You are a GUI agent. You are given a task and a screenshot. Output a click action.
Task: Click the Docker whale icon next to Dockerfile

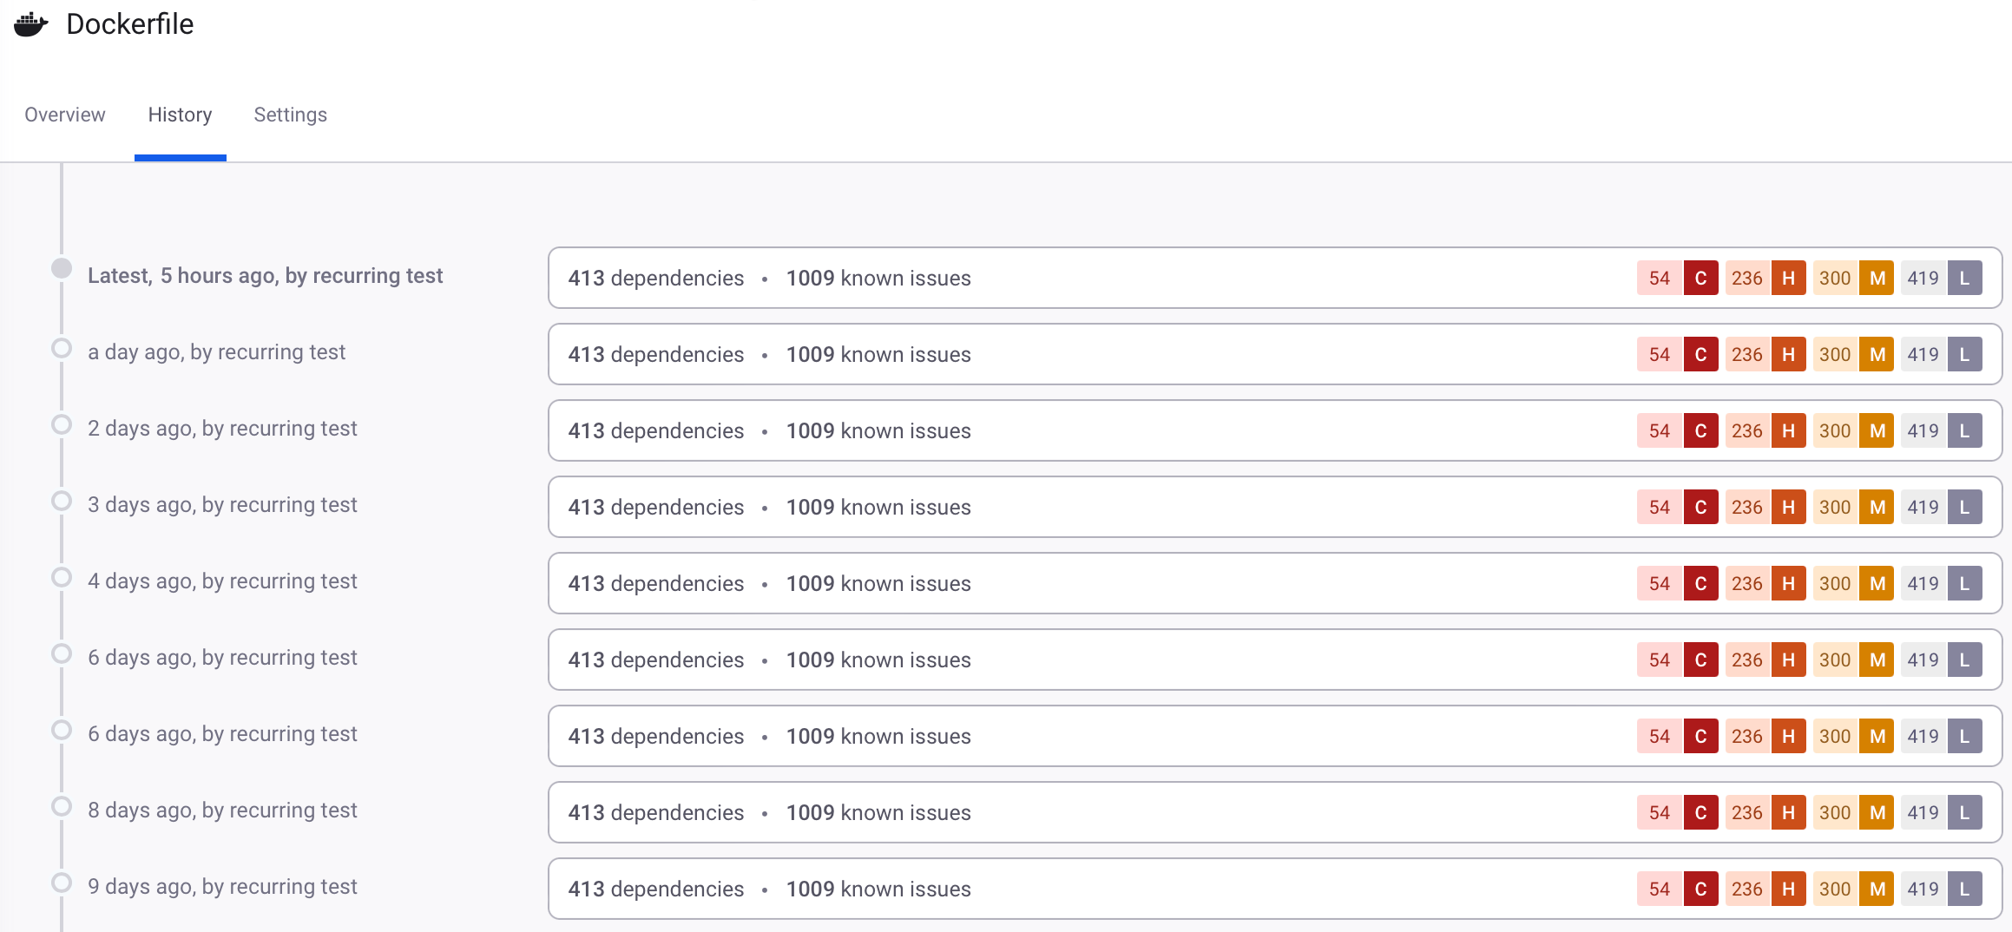pos(30,23)
